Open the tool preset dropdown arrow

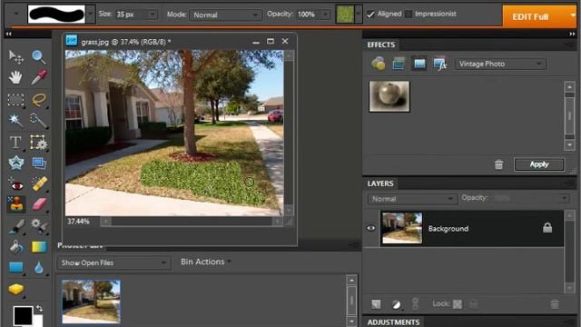point(16,15)
